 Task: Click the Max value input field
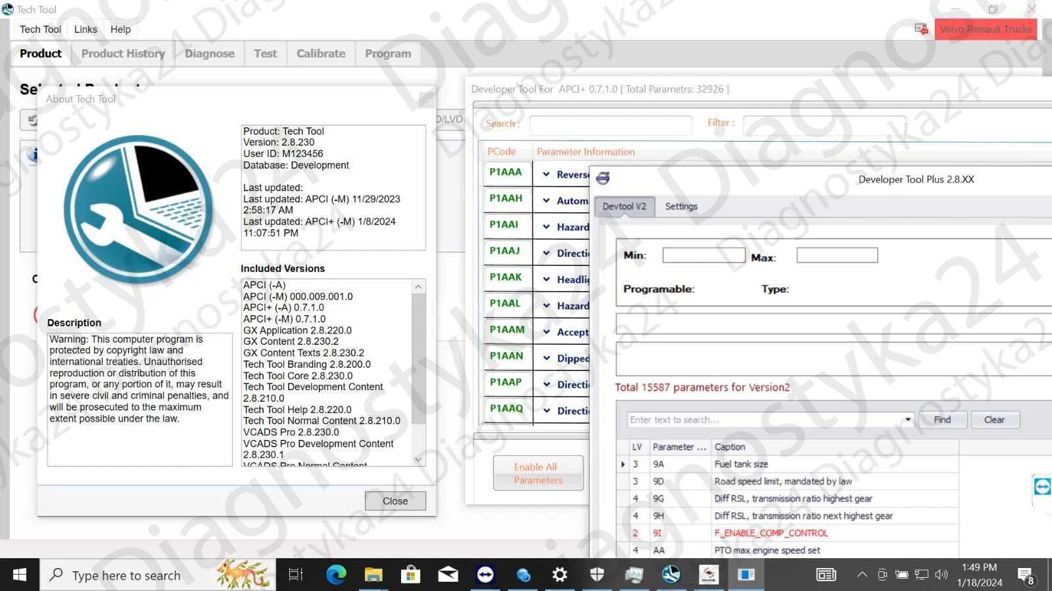point(837,255)
